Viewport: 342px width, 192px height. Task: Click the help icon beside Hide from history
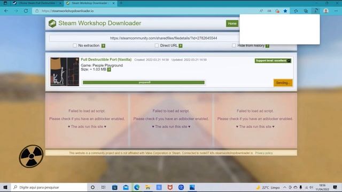[x=267, y=46]
